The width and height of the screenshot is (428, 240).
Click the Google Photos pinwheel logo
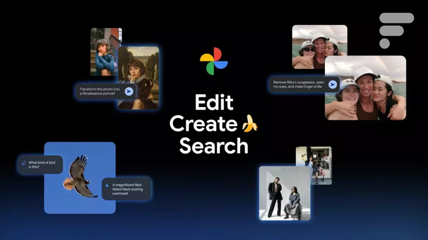(214, 61)
